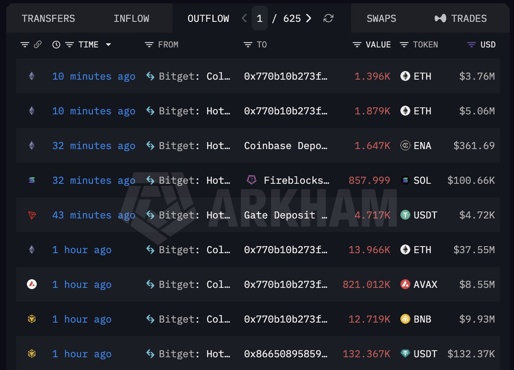Open BNB chain icon on 132.367K USDT row
Viewport: 514px width, 370px height.
click(32, 354)
